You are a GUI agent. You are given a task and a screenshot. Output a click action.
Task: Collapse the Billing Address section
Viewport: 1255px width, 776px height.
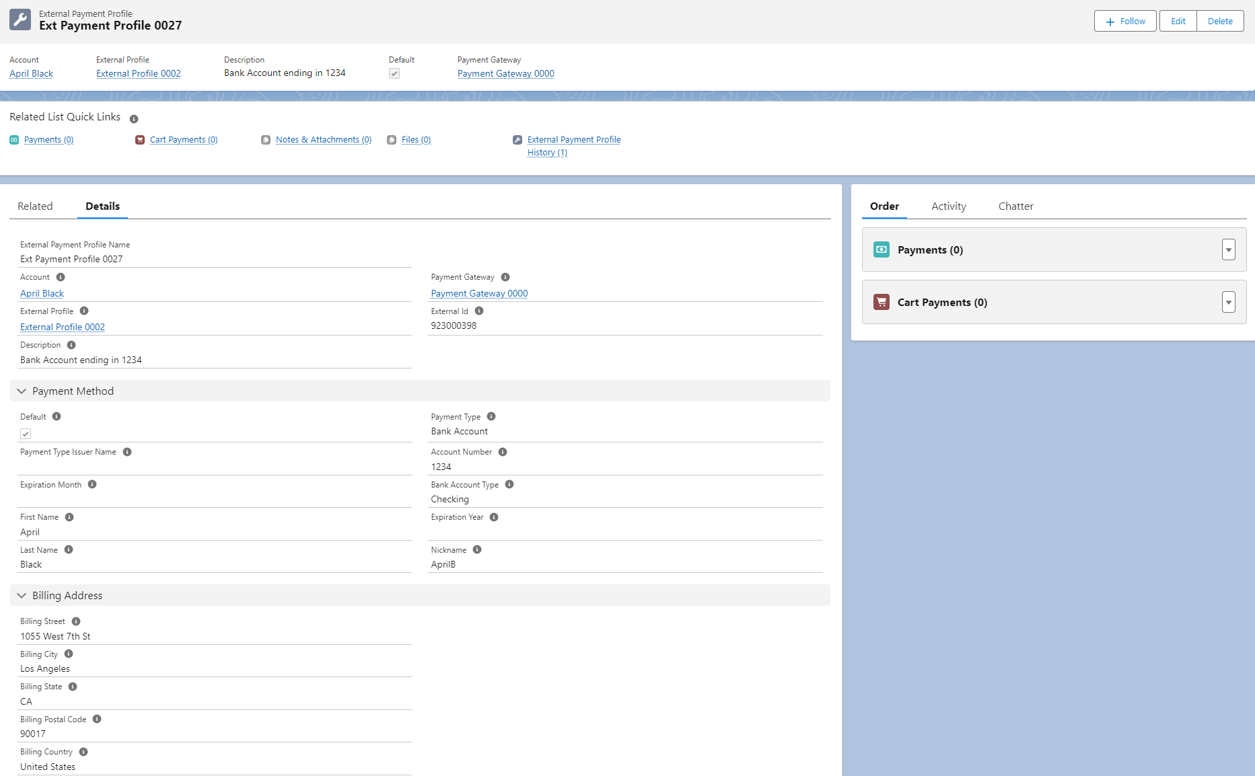point(22,596)
